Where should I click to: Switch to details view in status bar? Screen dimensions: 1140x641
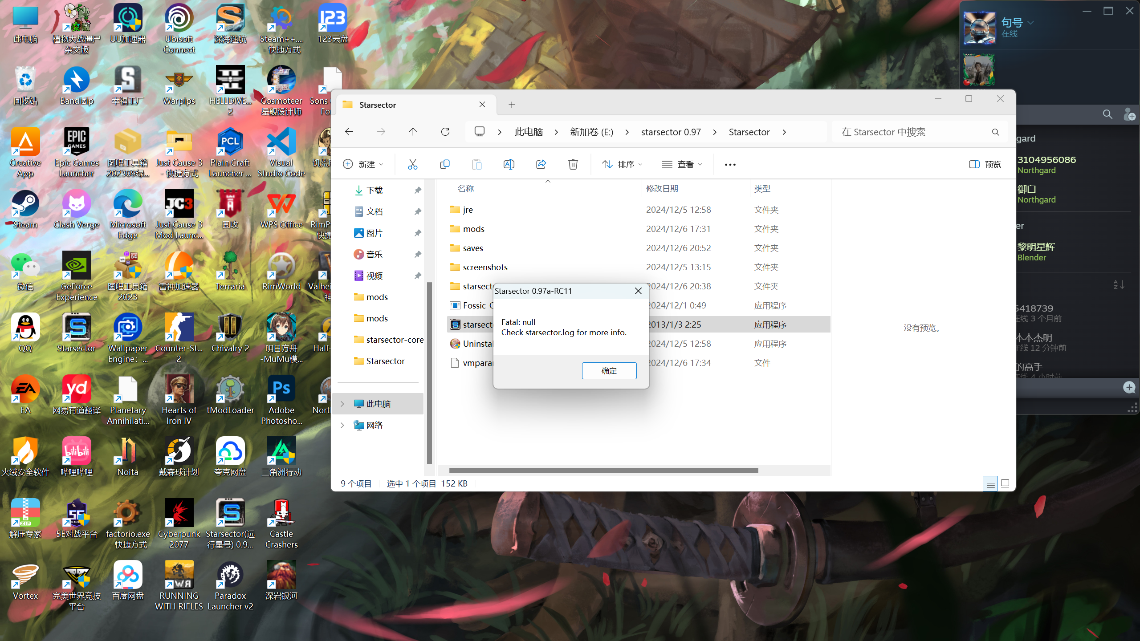(x=990, y=483)
